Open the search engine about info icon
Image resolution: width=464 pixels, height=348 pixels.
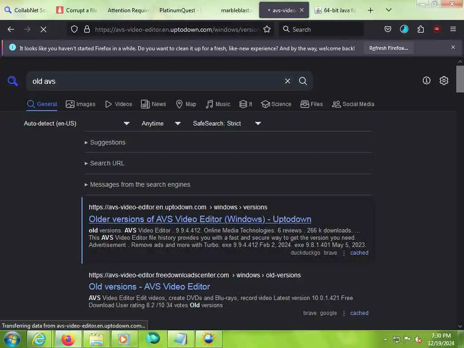point(426,81)
